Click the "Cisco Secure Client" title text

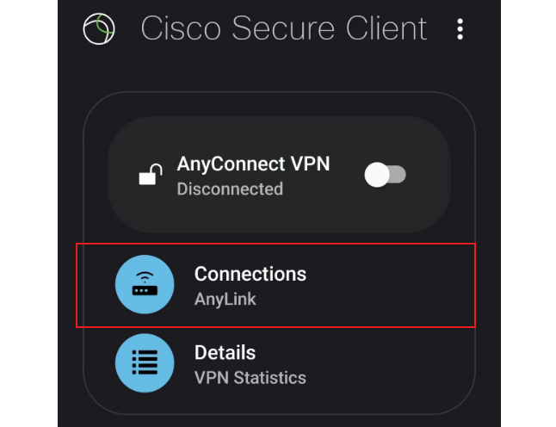click(x=283, y=28)
